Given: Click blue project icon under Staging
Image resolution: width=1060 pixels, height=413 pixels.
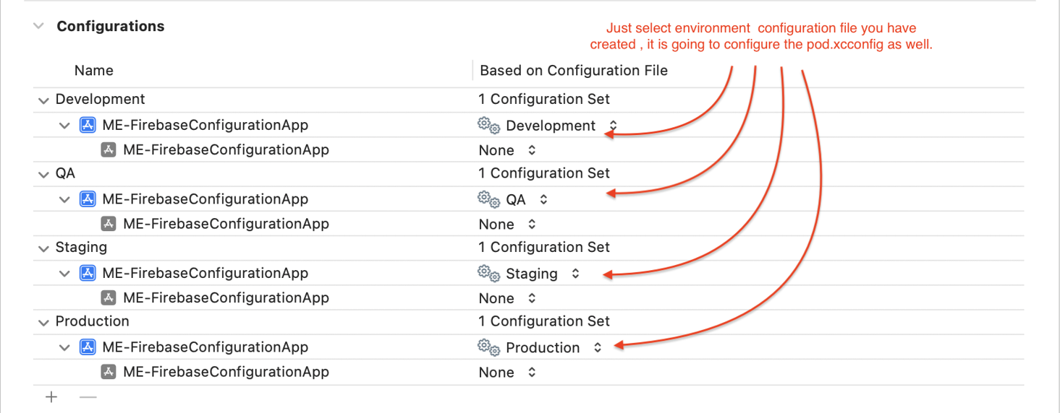Looking at the screenshot, I should pos(88,273).
